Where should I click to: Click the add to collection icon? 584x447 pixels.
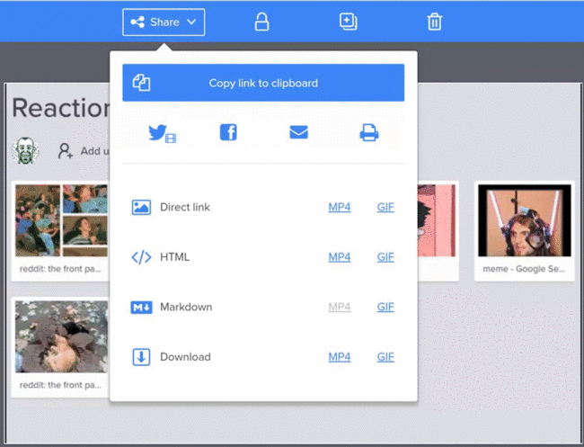349,22
